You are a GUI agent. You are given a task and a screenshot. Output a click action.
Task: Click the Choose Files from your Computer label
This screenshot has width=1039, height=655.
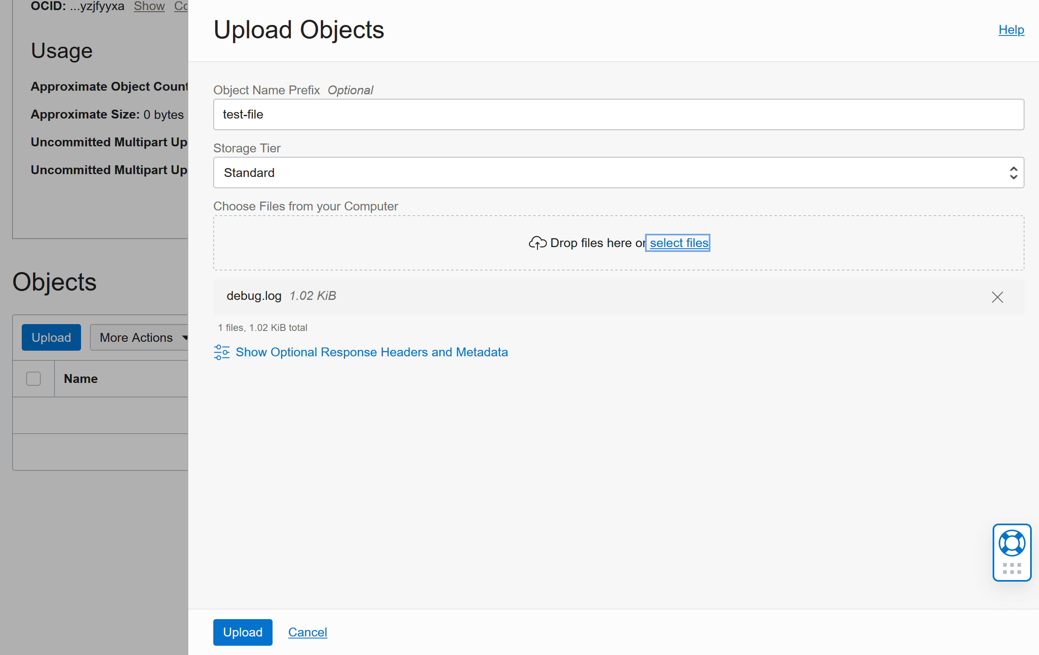coord(306,206)
